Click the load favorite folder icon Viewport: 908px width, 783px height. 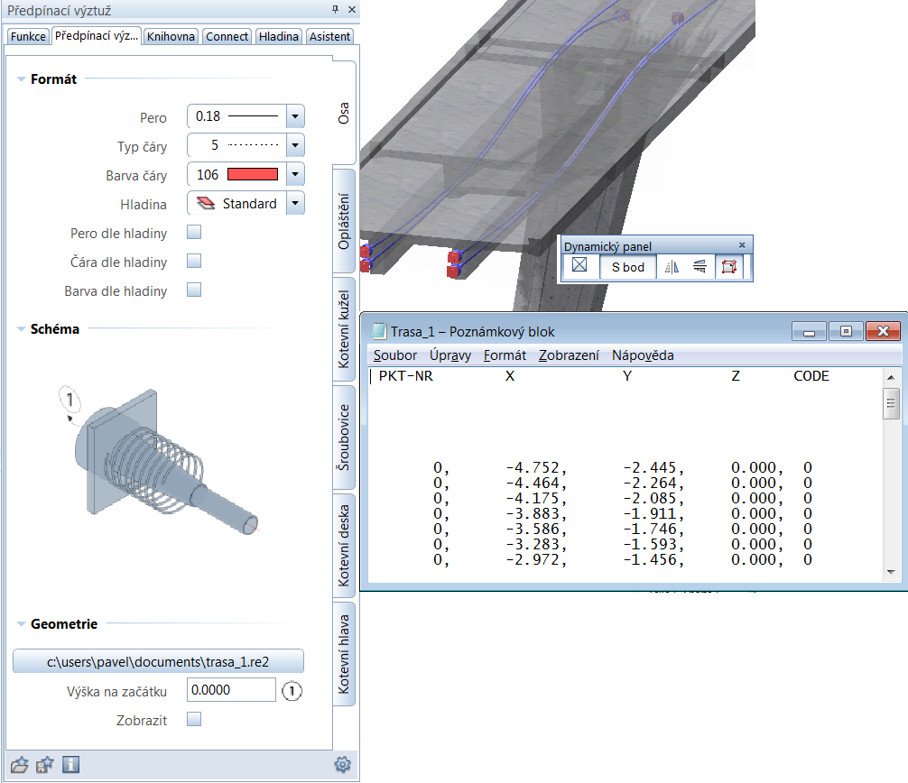tap(20, 765)
